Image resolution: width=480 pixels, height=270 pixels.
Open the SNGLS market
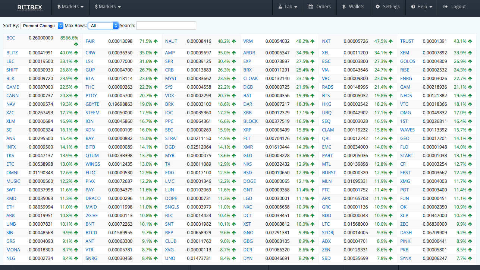tap(172, 207)
